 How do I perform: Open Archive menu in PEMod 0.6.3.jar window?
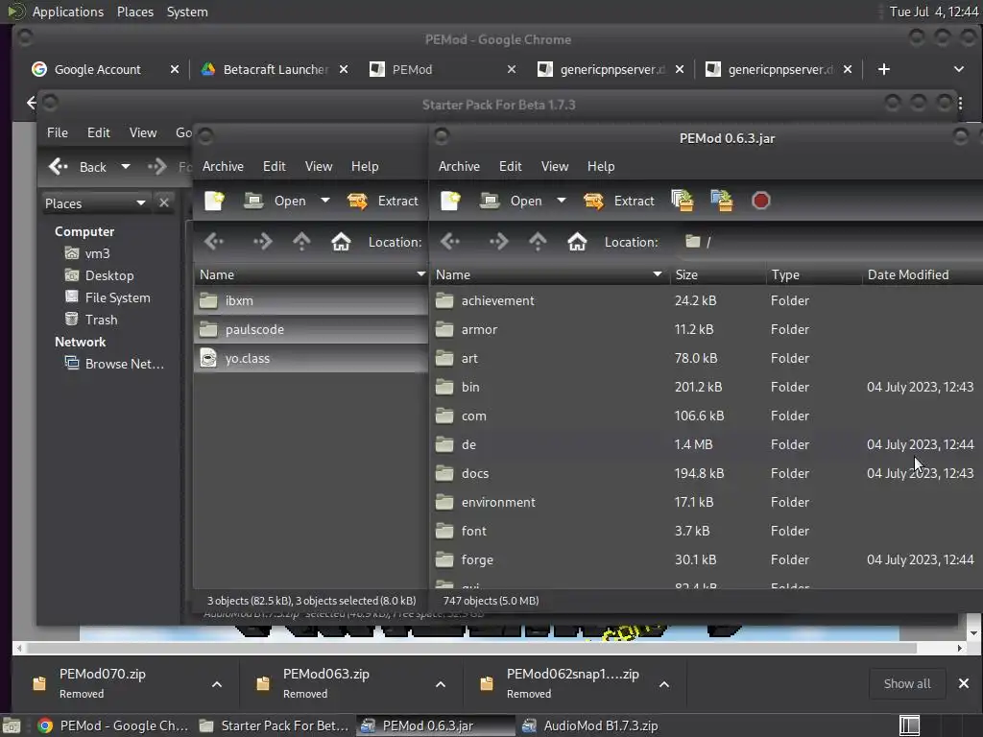coord(459,166)
